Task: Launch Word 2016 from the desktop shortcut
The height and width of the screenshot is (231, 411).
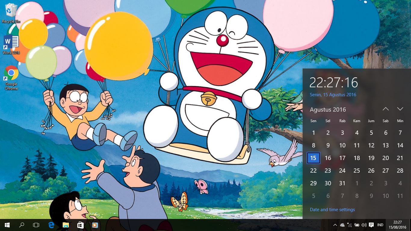Action: [x=11, y=45]
